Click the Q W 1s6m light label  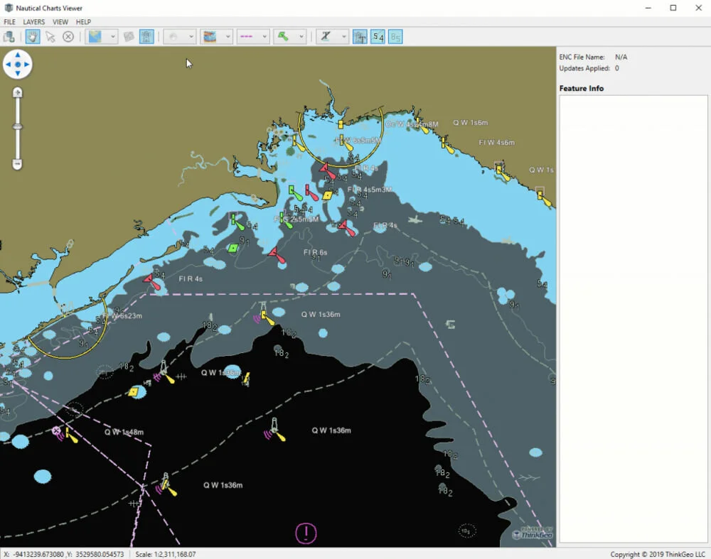pyautogui.click(x=470, y=123)
